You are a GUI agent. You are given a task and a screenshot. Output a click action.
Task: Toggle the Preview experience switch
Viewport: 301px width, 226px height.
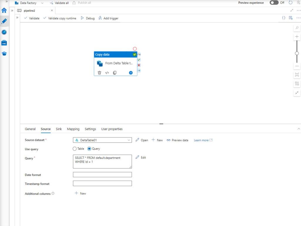click(274, 3)
